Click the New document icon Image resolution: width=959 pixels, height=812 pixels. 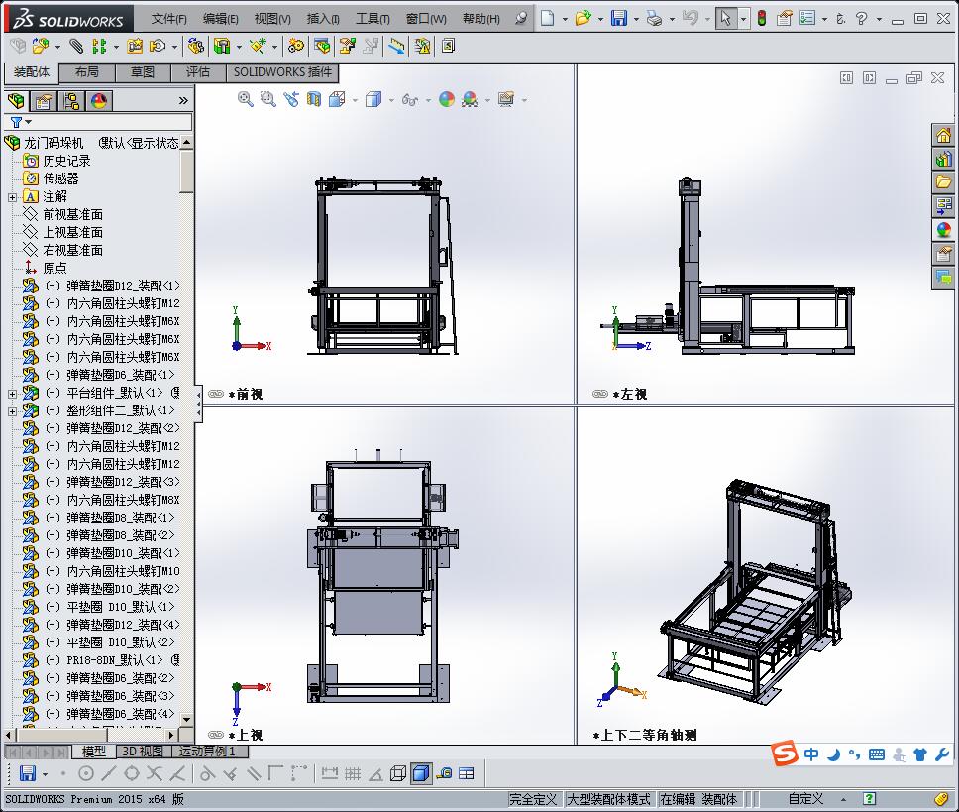548,19
